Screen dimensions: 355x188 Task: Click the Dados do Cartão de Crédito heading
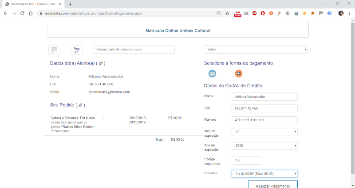(x=233, y=86)
